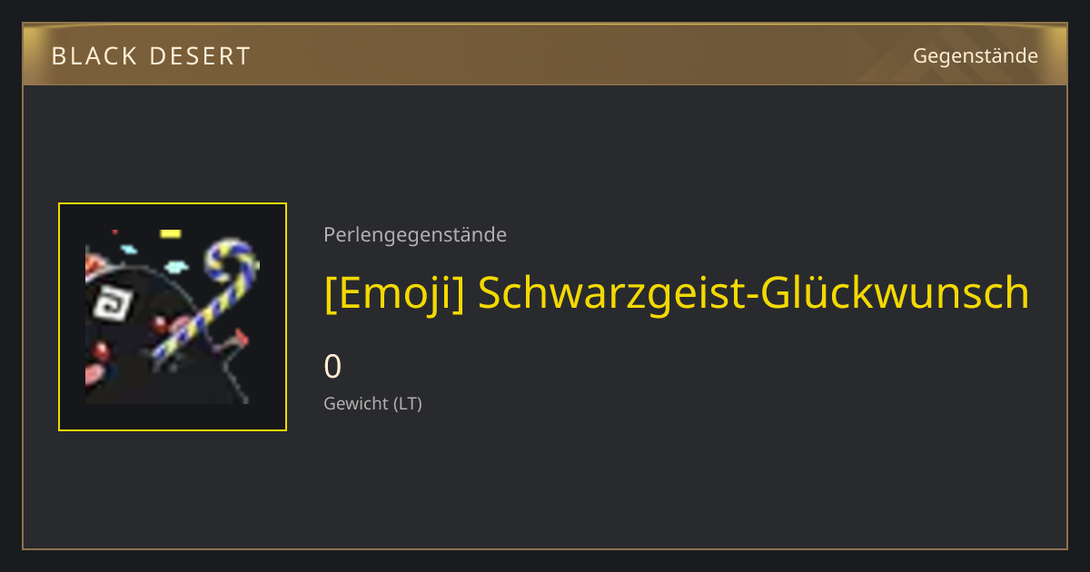The image size is (1090, 572).
Task: Select the Gegenstände header label
Action: [x=976, y=56]
